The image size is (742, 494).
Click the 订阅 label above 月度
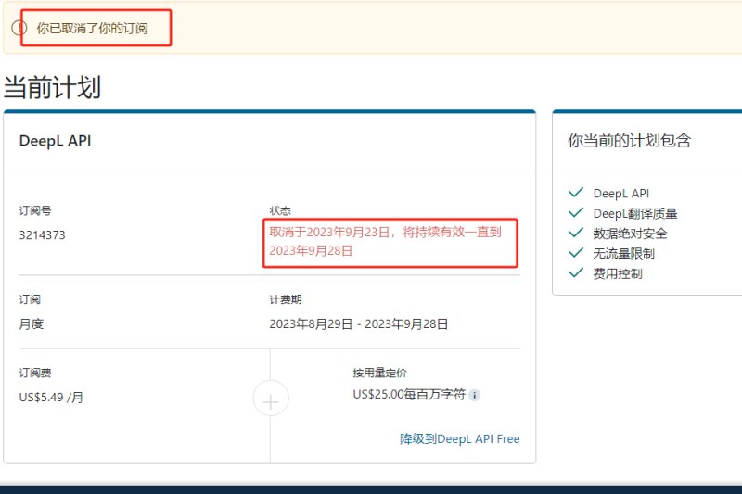30,299
